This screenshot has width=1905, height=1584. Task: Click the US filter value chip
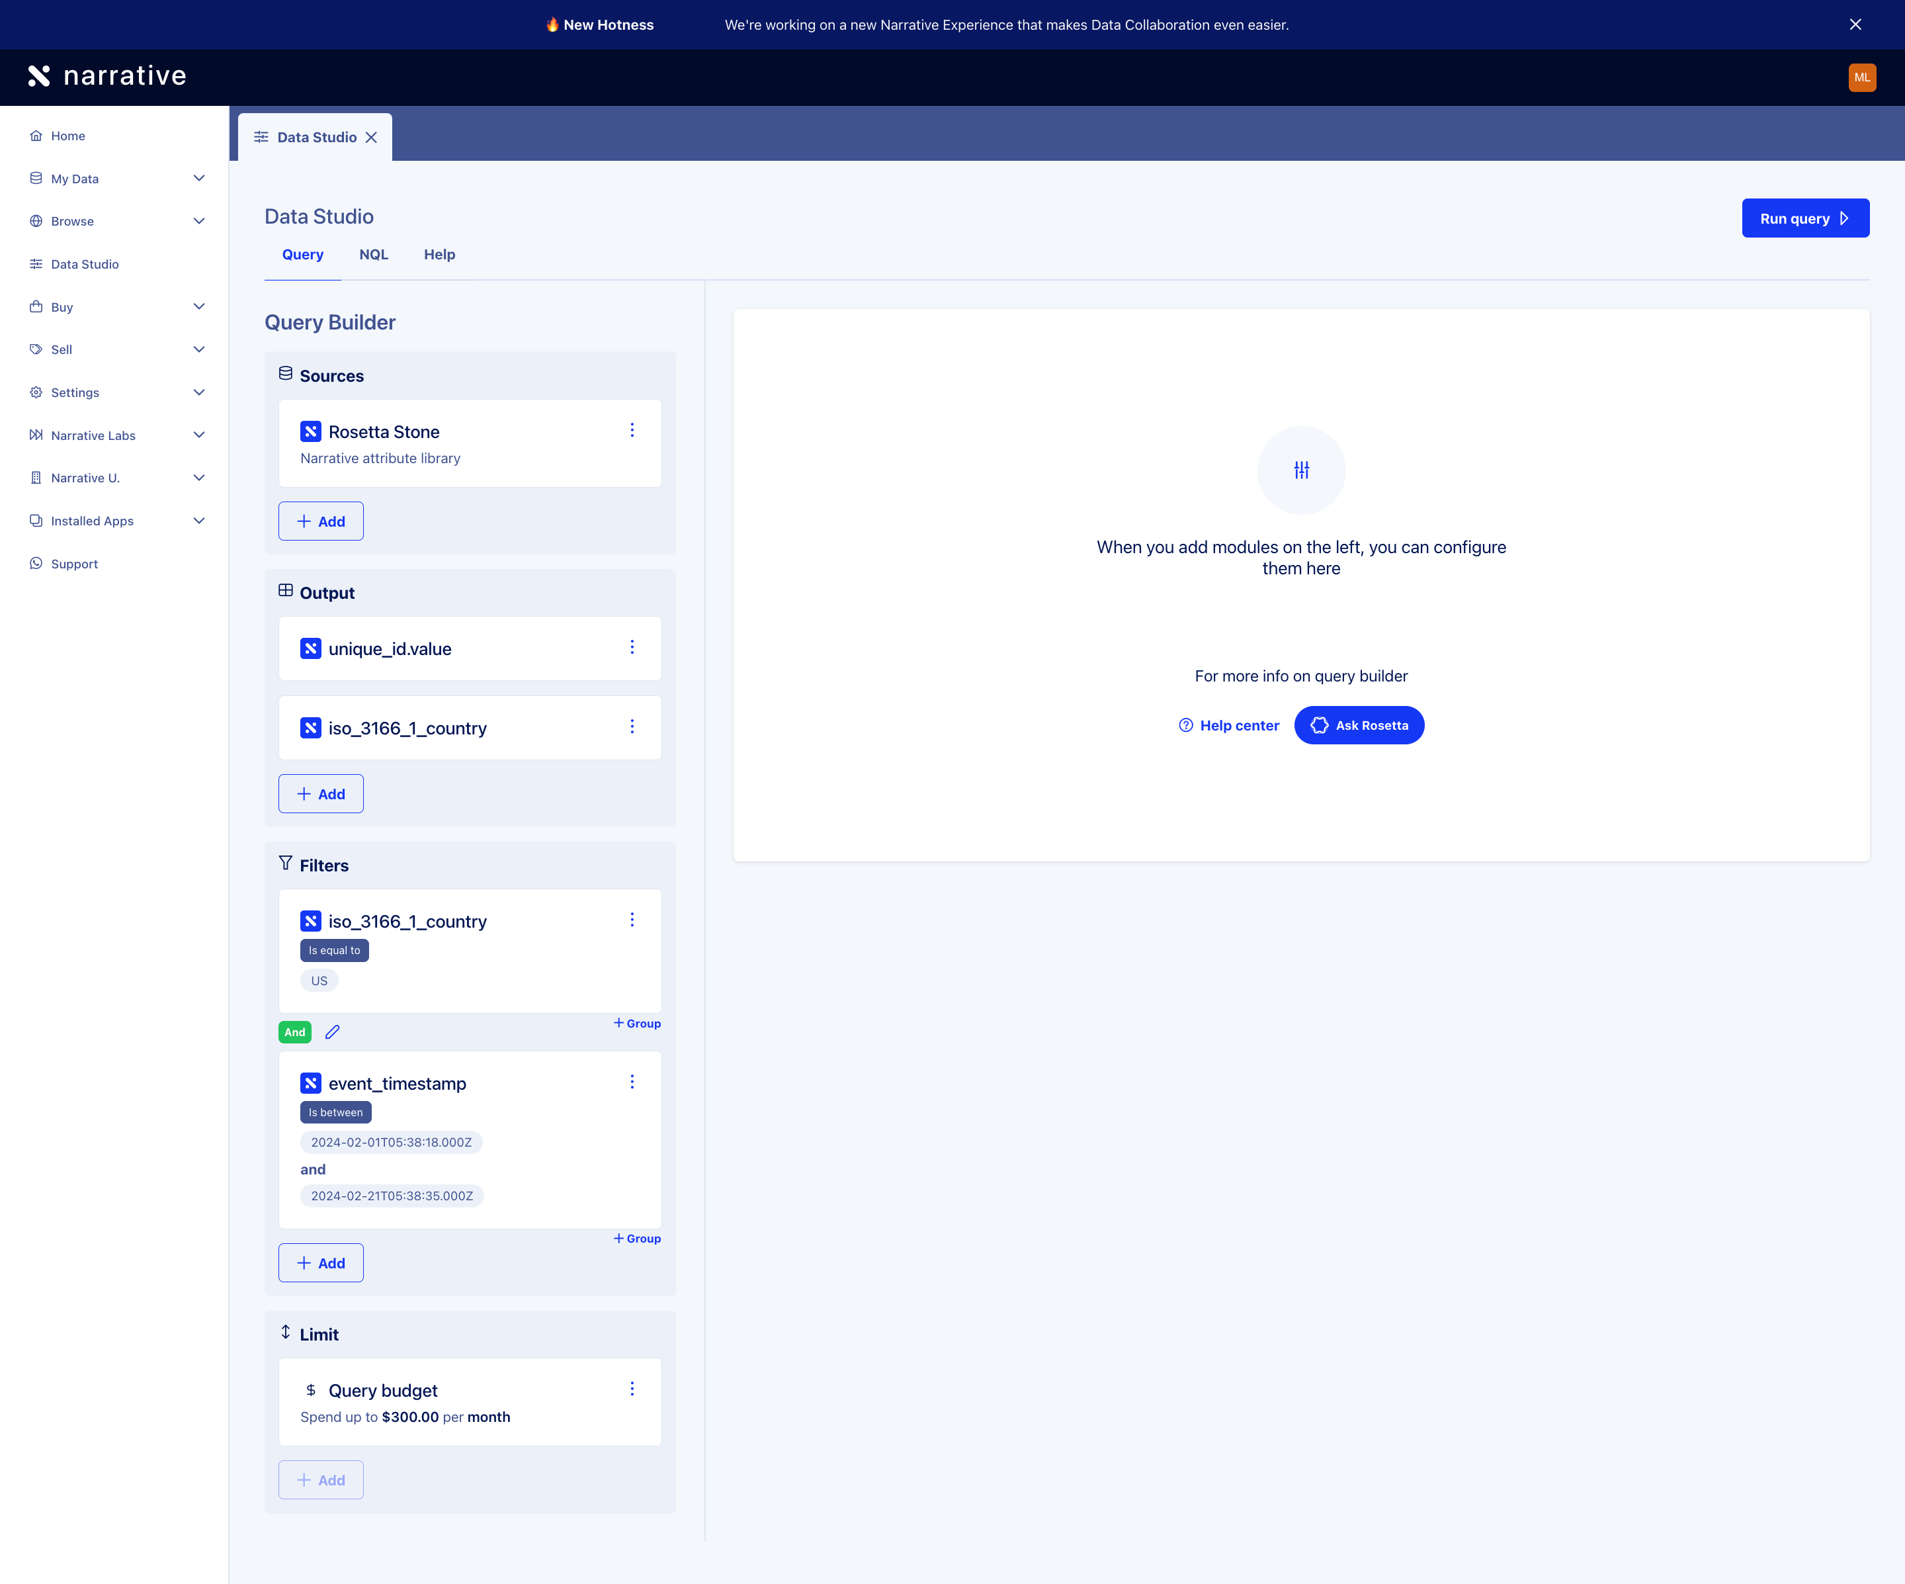(319, 981)
